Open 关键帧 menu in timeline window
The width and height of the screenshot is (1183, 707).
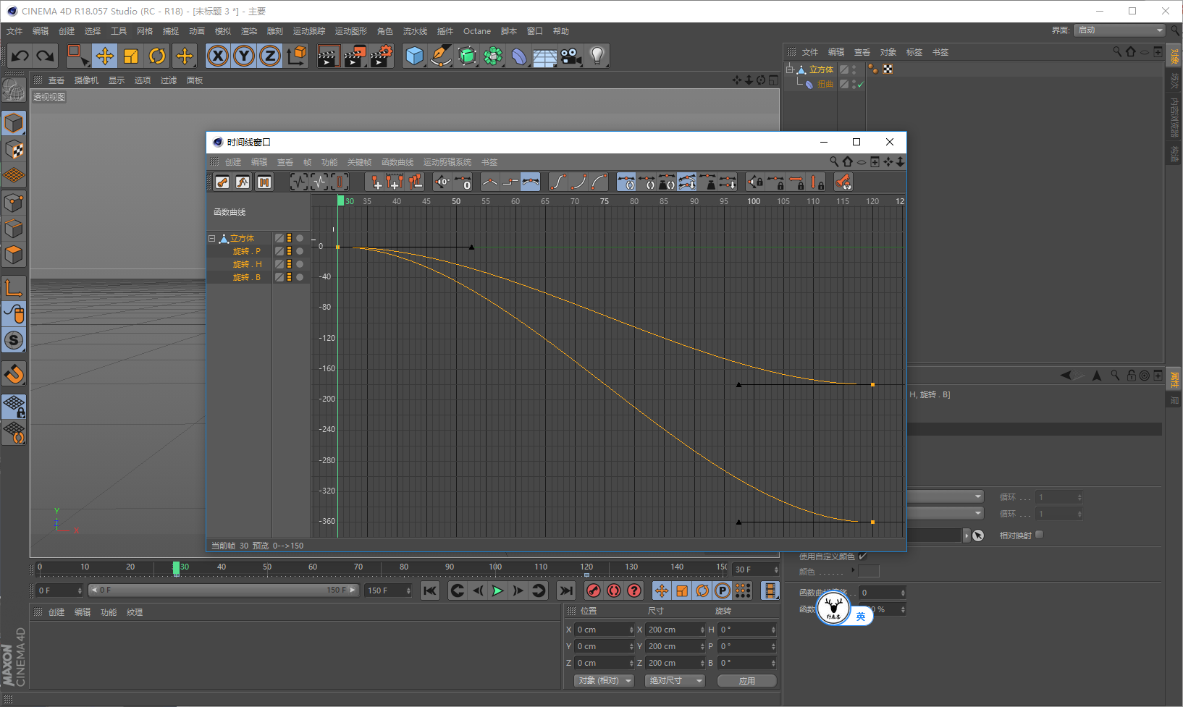point(359,162)
